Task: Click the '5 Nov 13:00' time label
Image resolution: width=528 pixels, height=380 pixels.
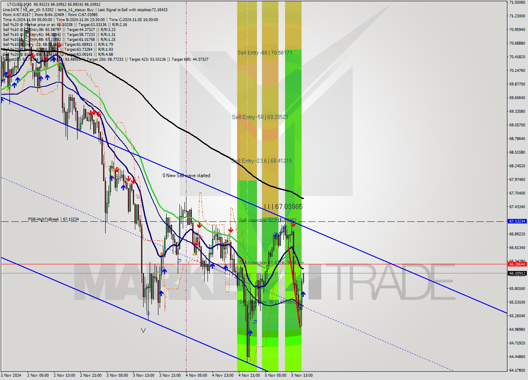Action: coord(302,375)
